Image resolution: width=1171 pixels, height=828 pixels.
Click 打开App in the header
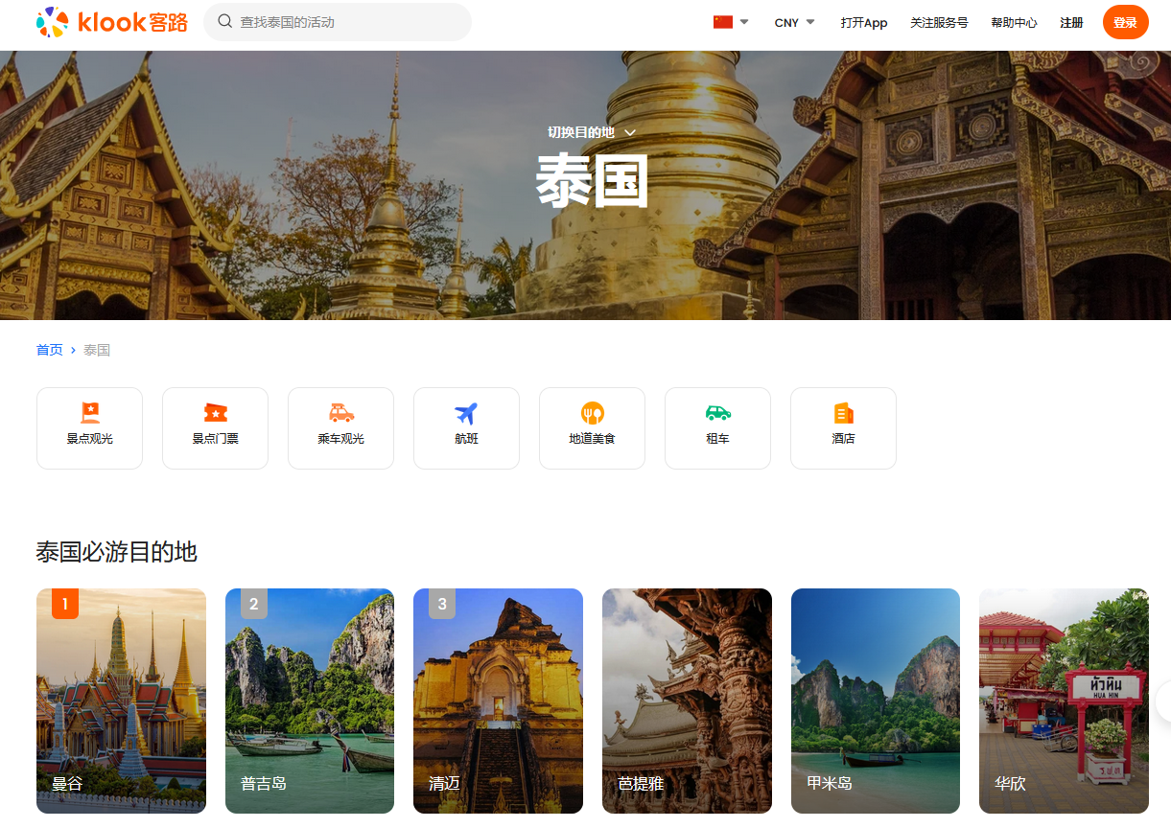pyautogui.click(x=864, y=22)
